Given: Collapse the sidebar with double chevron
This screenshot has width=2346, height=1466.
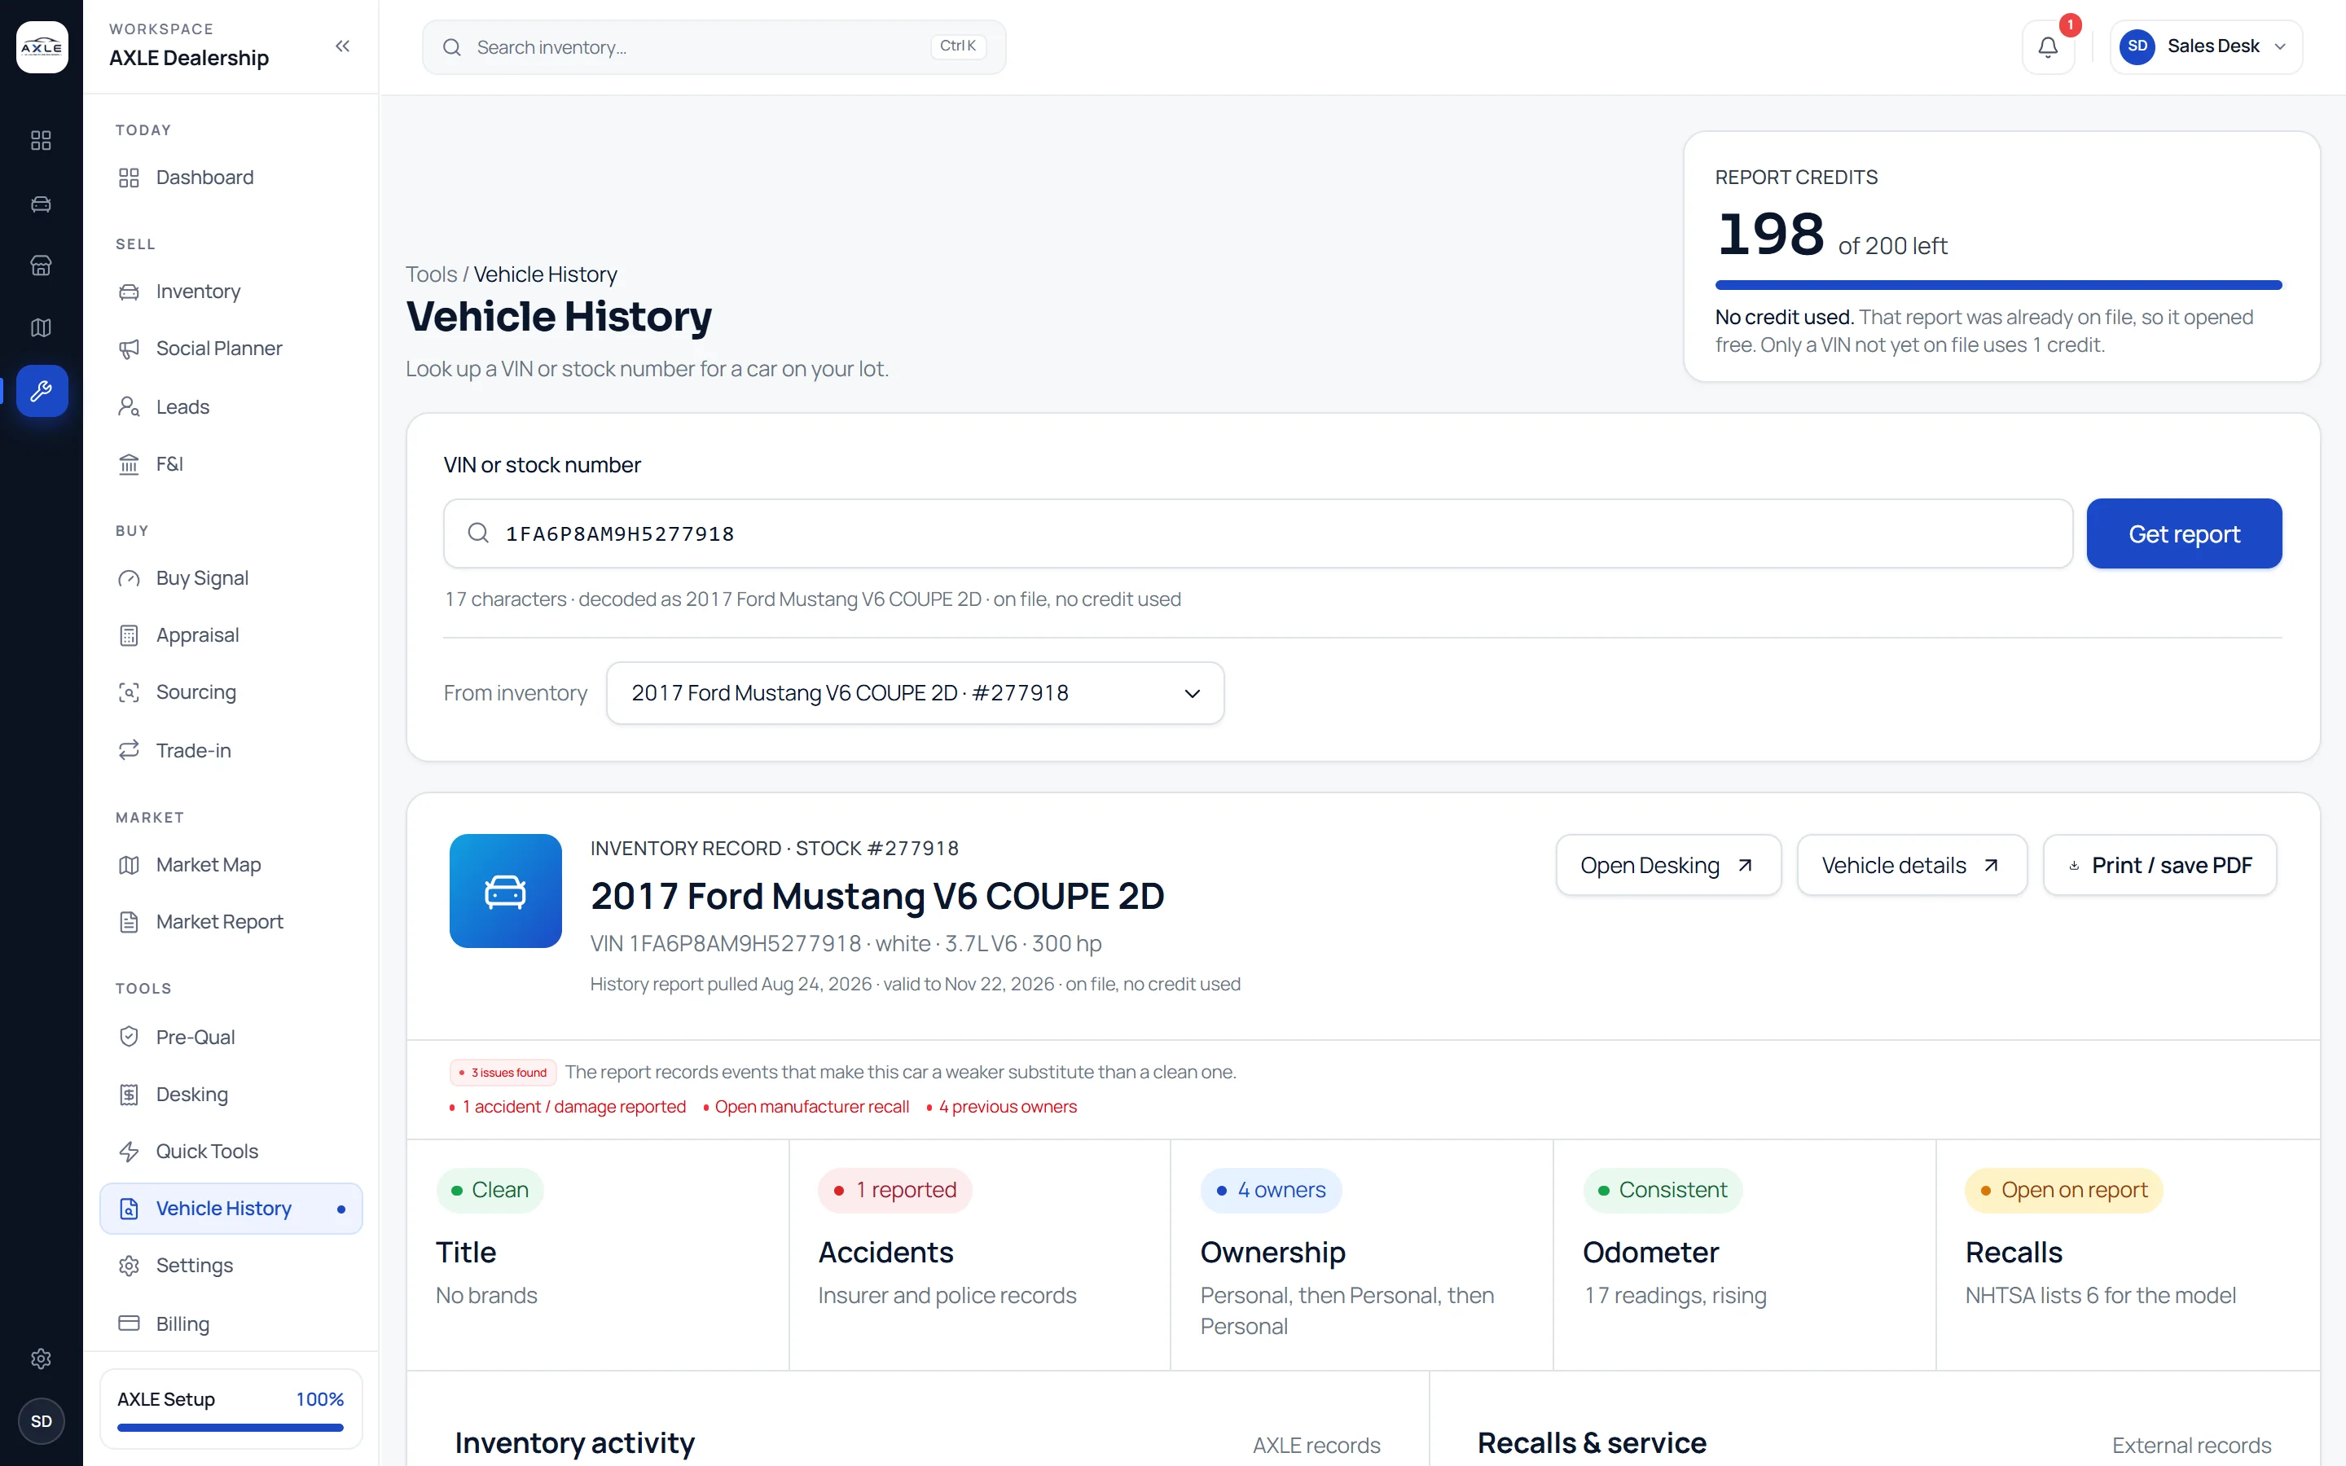Looking at the screenshot, I should [x=342, y=46].
